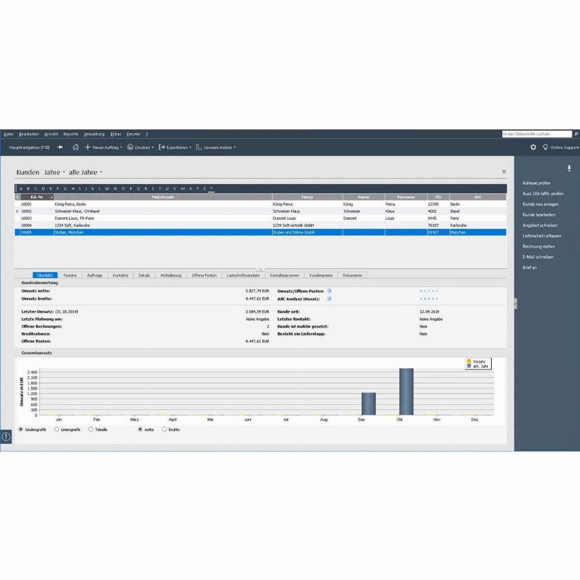This screenshot has width=580, height=580.
Task: Select the Tabelle radio button
Action: point(90,429)
